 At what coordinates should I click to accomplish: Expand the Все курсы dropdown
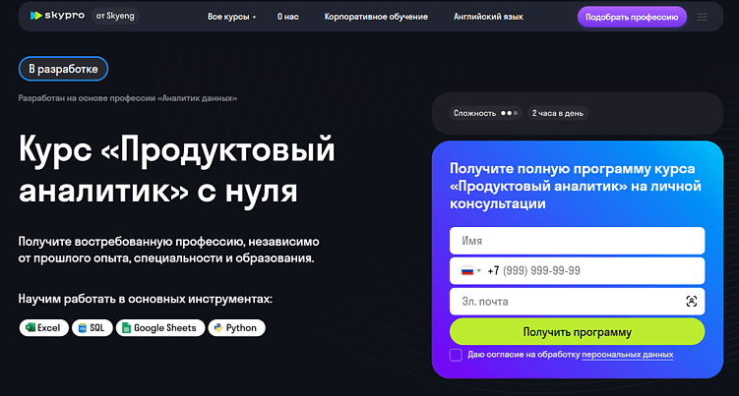coord(231,17)
